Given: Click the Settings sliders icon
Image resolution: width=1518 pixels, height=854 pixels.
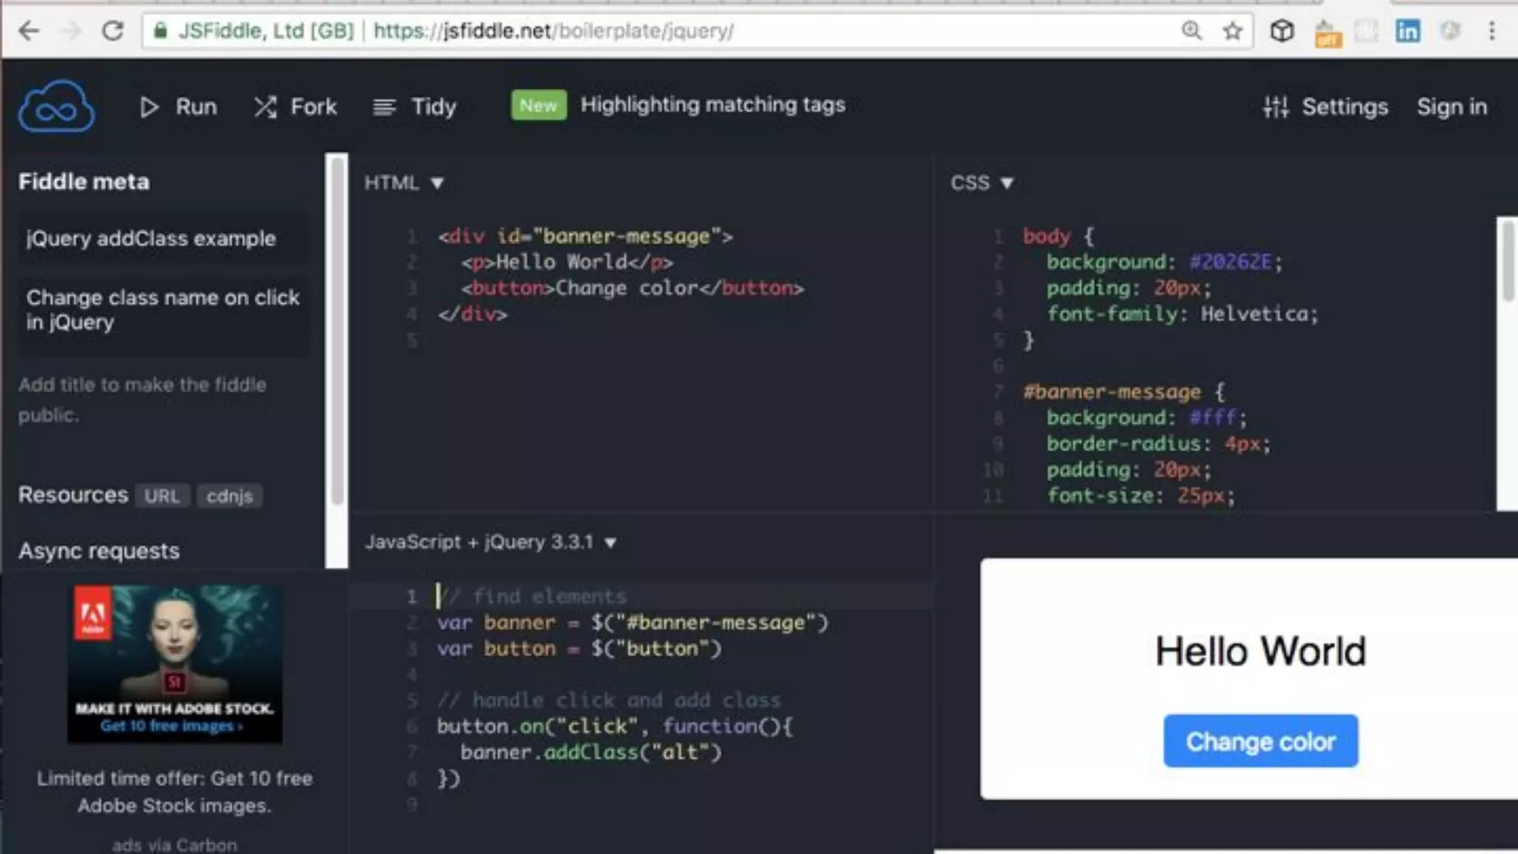Looking at the screenshot, I should click(x=1276, y=107).
